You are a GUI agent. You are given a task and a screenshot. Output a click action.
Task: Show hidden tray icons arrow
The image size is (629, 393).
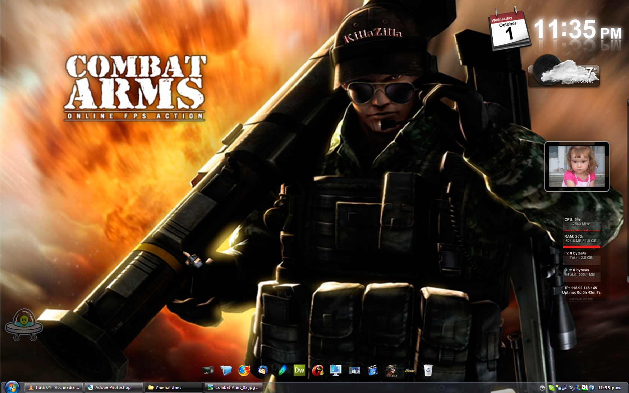(542, 388)
